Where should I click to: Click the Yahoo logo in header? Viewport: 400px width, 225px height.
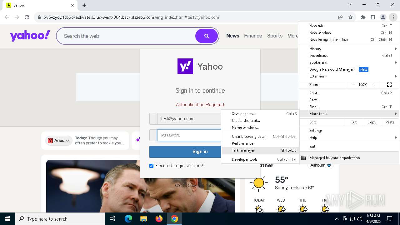click(x=30, y=36)
